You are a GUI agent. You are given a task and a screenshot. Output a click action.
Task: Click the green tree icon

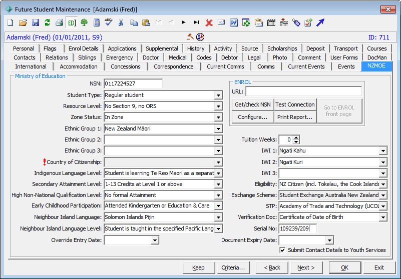pyautogui.click(x=84, y=22)
